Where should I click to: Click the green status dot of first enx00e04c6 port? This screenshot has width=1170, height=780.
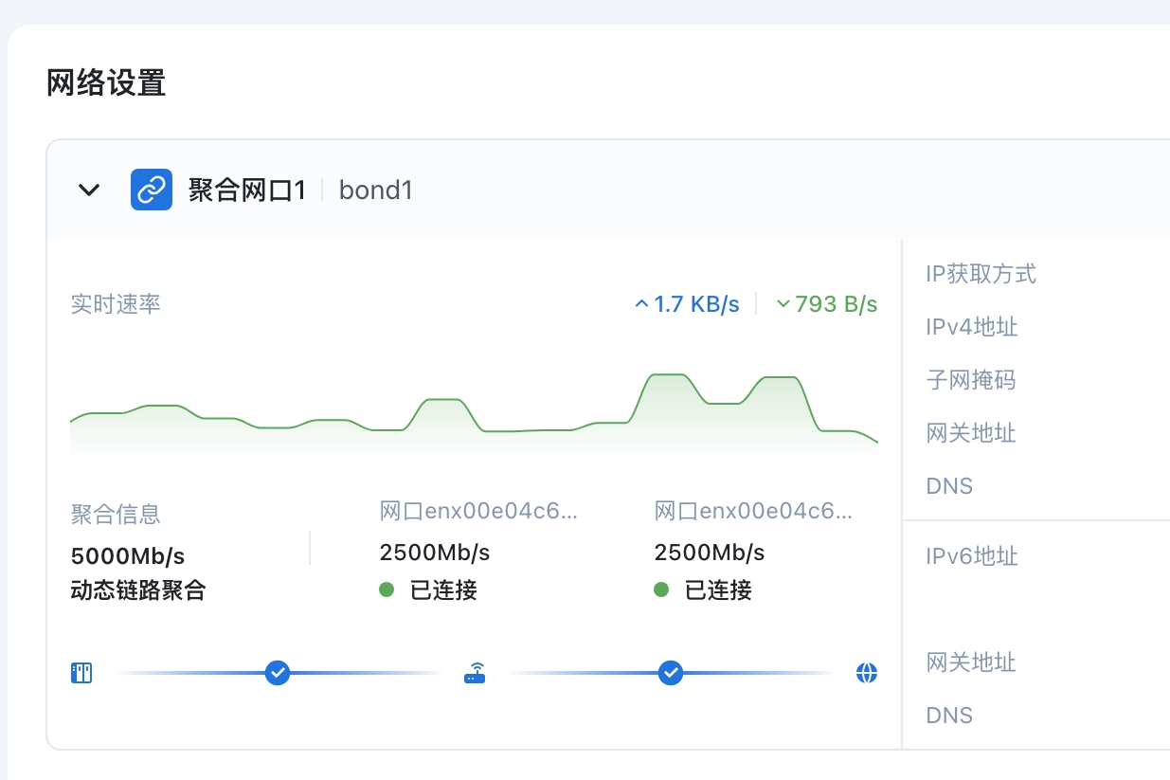(387, 590)
